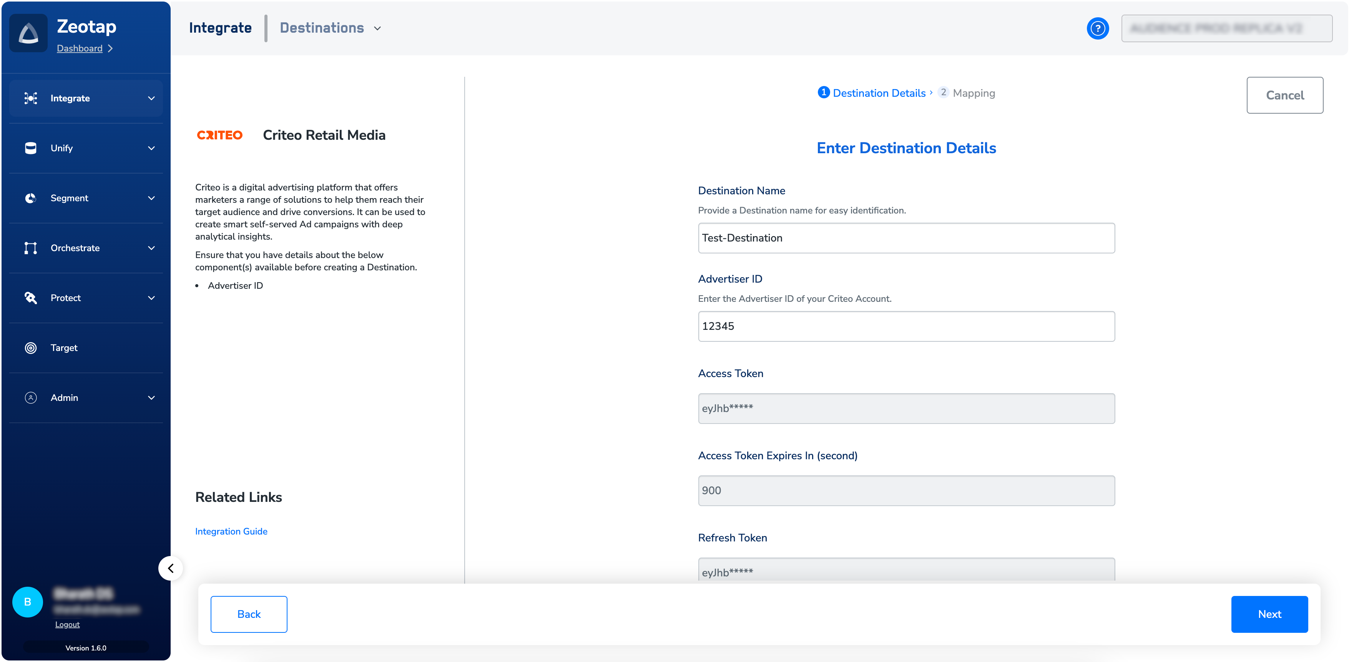Open the help question mark icon
The image size is (1359, 662).
coord(1097,28)
